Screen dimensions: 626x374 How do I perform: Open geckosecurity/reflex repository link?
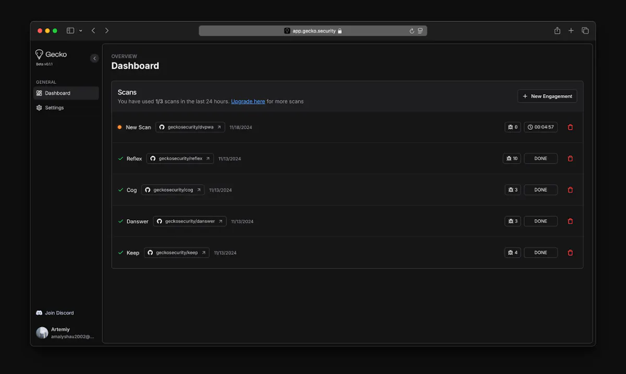[180, 158]
